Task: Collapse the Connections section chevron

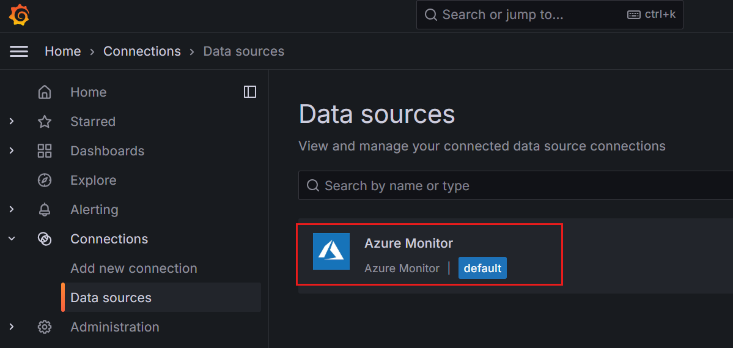Action: [x=12, y=239]
